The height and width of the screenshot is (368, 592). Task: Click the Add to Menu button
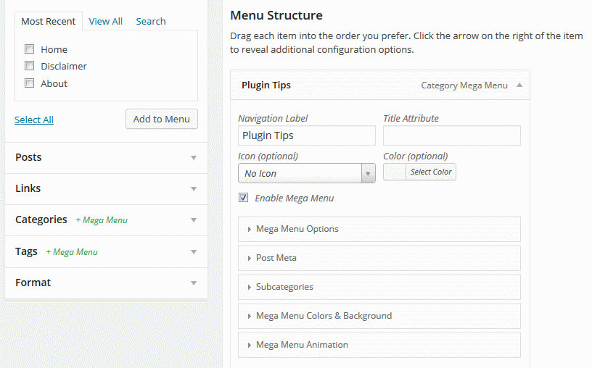[162, 119]
